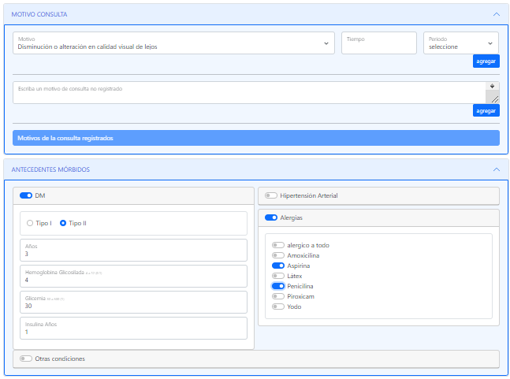The height and width of the screenshot is (379, 510).
Task: Click agregar button below the text area
Action: click(486, 110)
